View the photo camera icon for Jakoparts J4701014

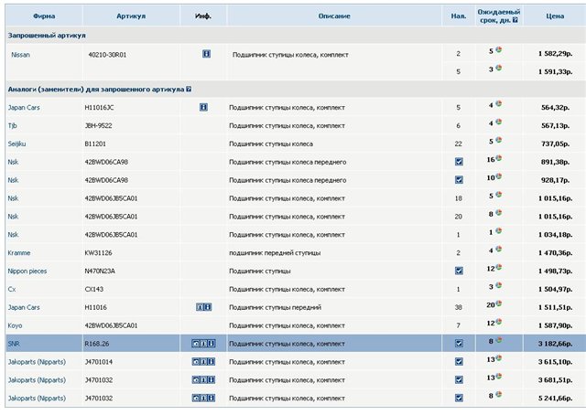pyautogui.click(x=196, y=362)
